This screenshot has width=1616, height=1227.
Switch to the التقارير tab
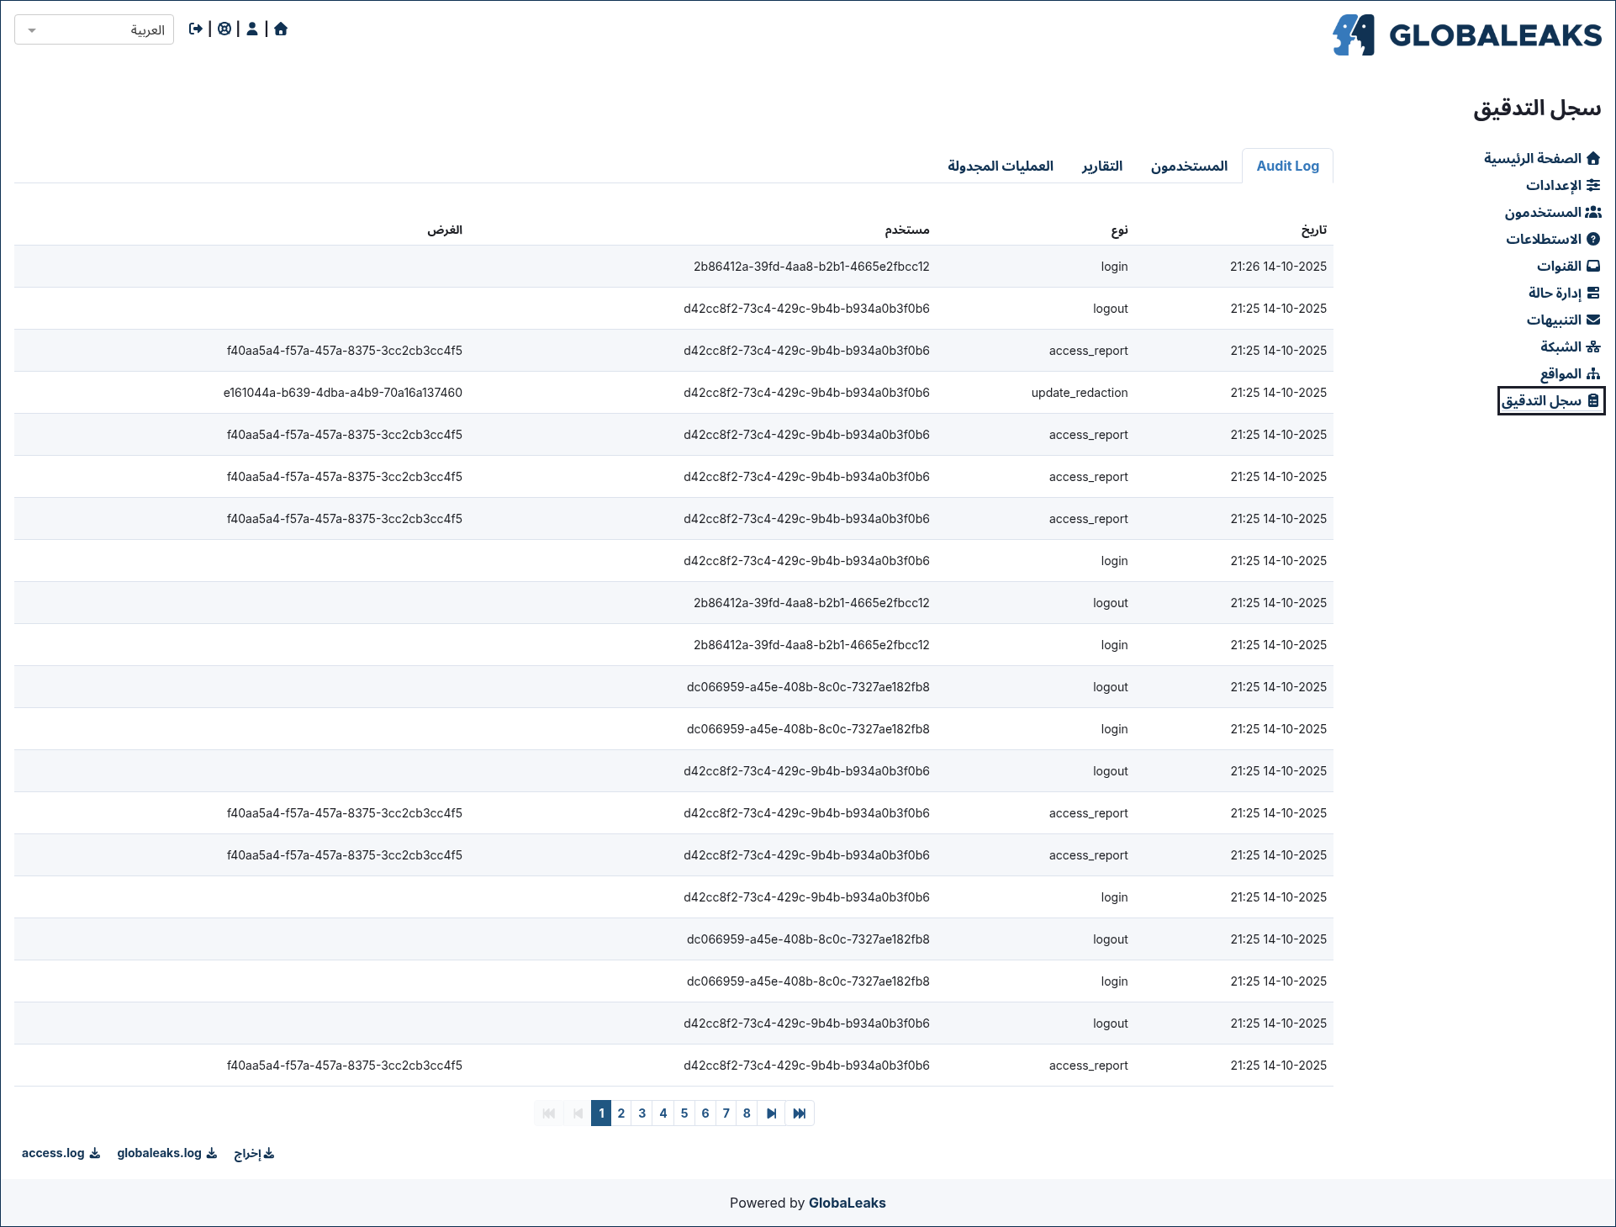tap(1102, 166)
